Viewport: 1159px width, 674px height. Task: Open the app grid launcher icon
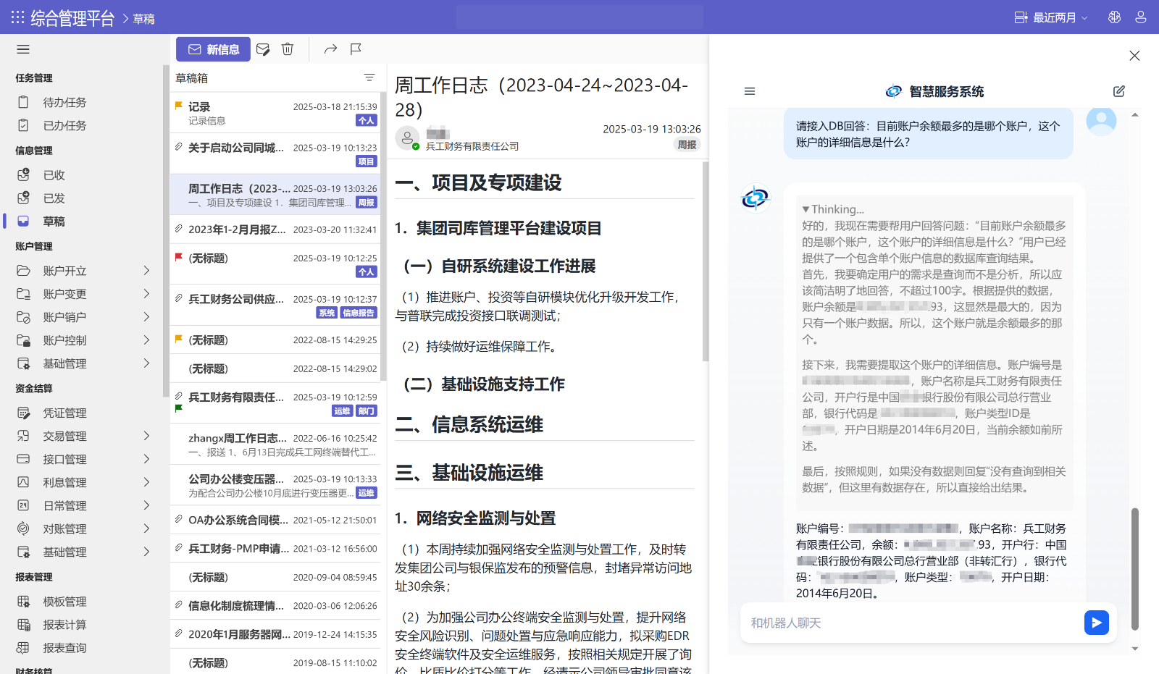(17, 17)
